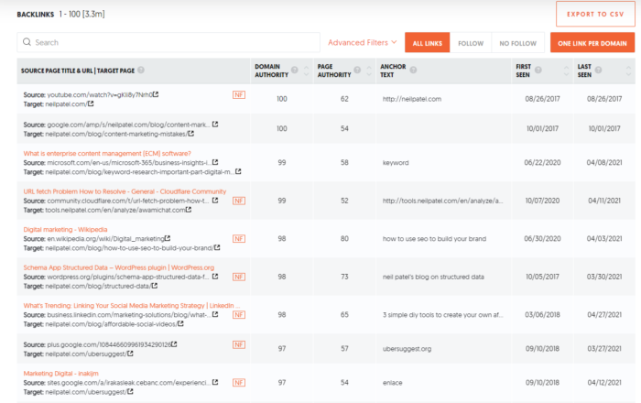Sort by Last Seen arrows

tap(628, 71)
